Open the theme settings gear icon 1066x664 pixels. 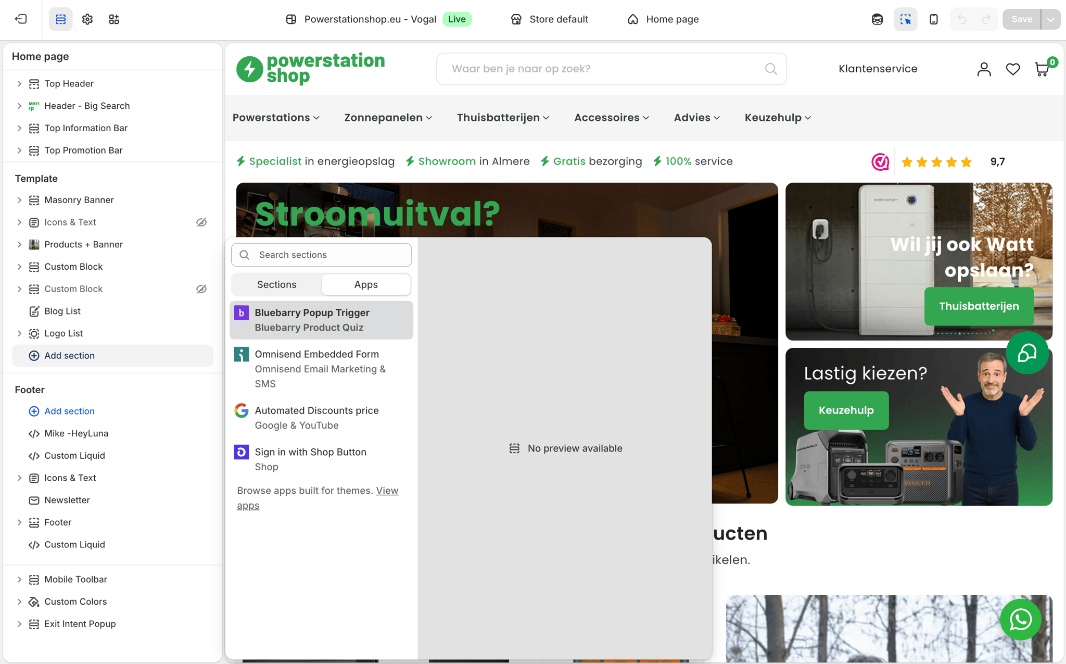pos(87,19)
